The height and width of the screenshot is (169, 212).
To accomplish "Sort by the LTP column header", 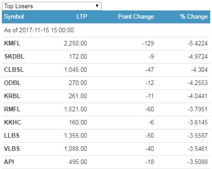I will pyautogui.click(x=82, y=16).
